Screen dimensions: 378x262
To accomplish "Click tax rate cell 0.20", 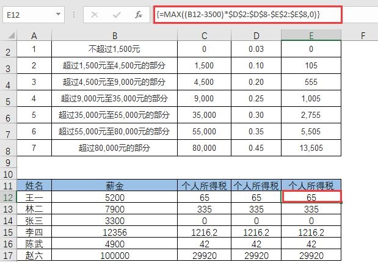I will (x=256, y=82).
